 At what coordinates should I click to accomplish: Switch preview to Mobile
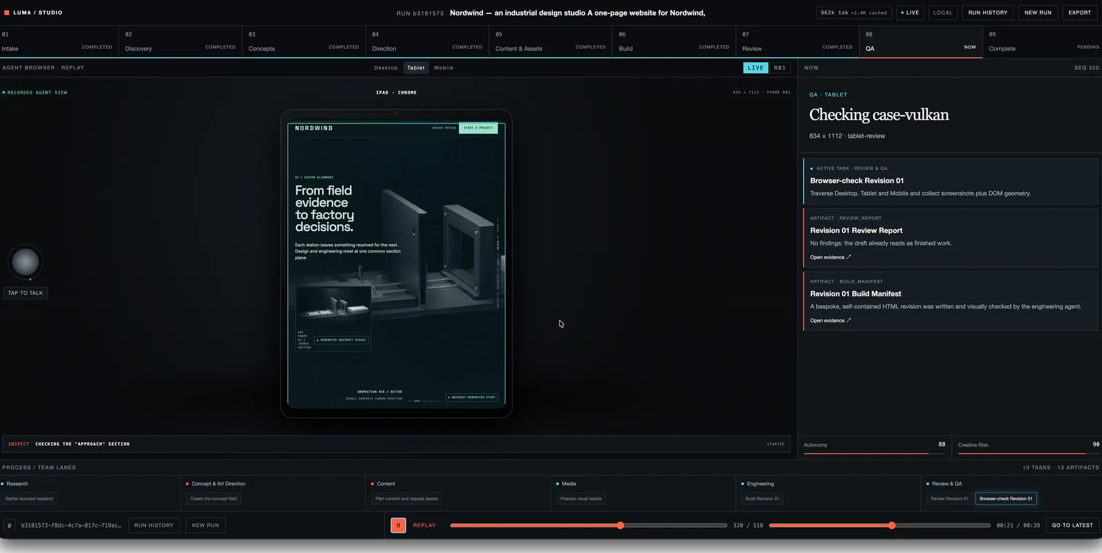[x=444, y=68]
